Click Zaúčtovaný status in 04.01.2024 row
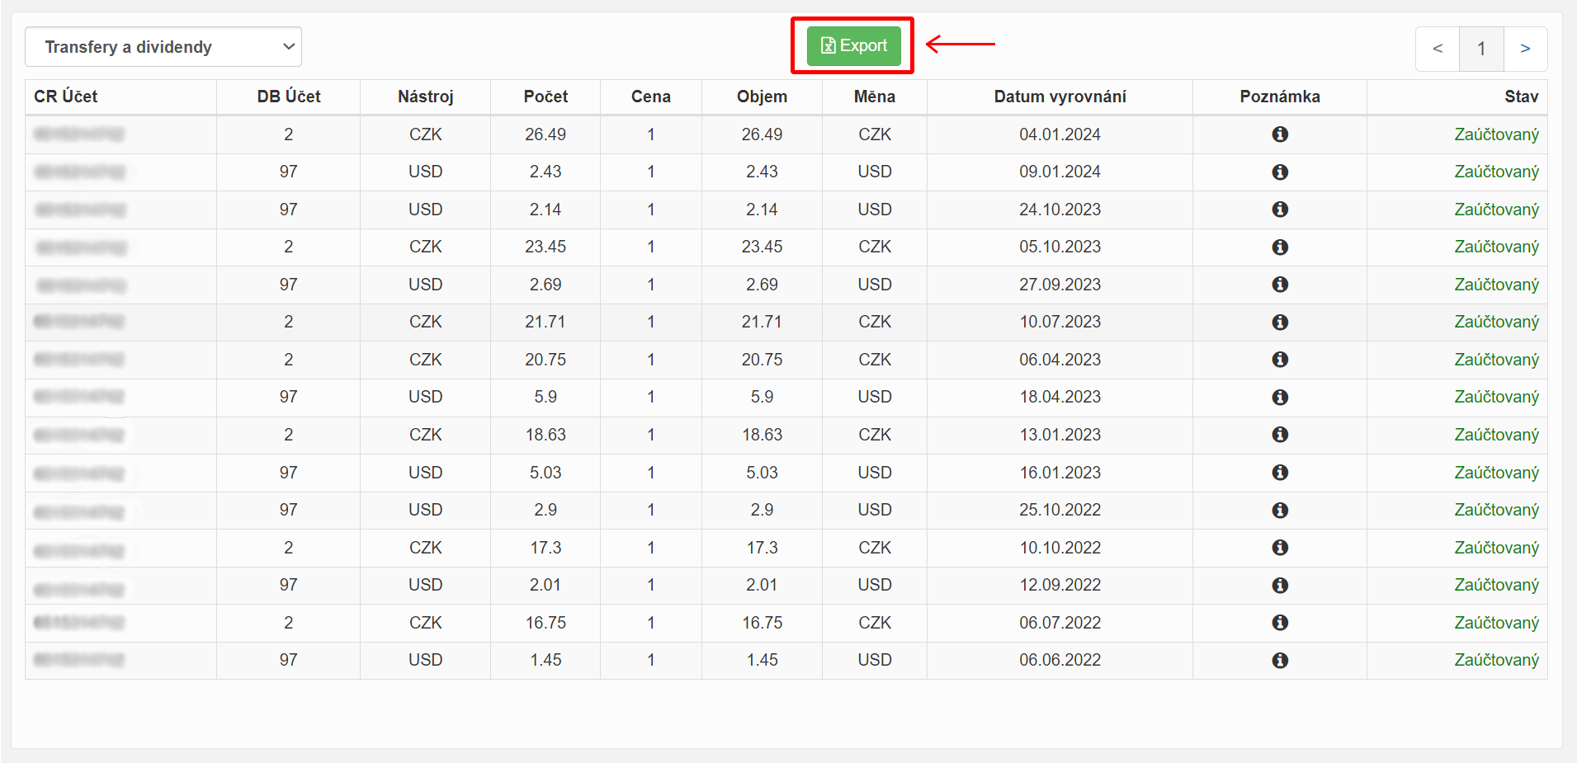Image resolution: width=1577 pixels, height=763 pixels. [x=1497, y=134]
